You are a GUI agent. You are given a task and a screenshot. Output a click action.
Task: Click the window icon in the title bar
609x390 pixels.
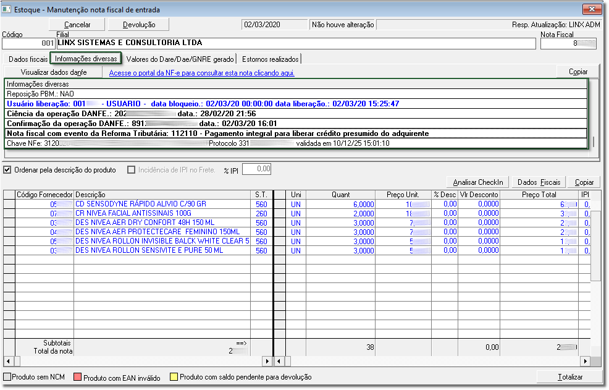[6, 9]
